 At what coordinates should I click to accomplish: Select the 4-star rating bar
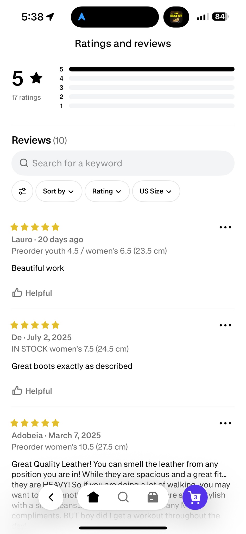pos(152,78)
